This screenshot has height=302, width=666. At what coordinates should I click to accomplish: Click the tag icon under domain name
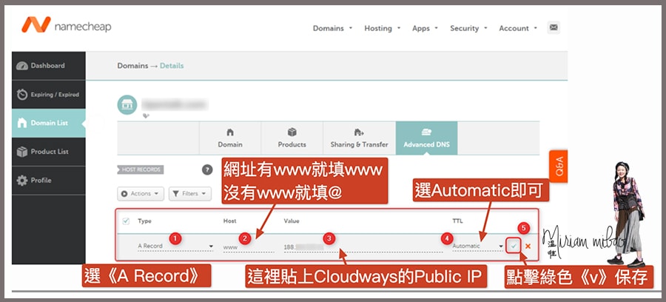147,115
